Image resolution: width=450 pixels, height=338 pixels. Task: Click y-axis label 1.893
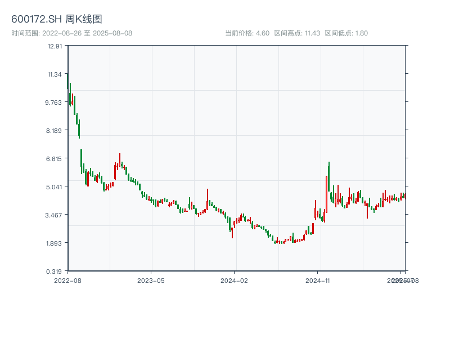53,243
